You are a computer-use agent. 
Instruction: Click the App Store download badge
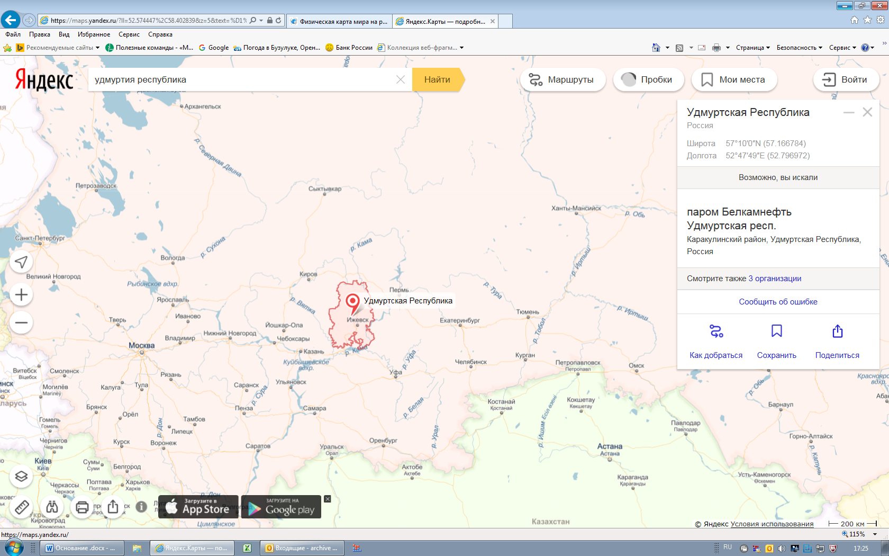[198, 507]
